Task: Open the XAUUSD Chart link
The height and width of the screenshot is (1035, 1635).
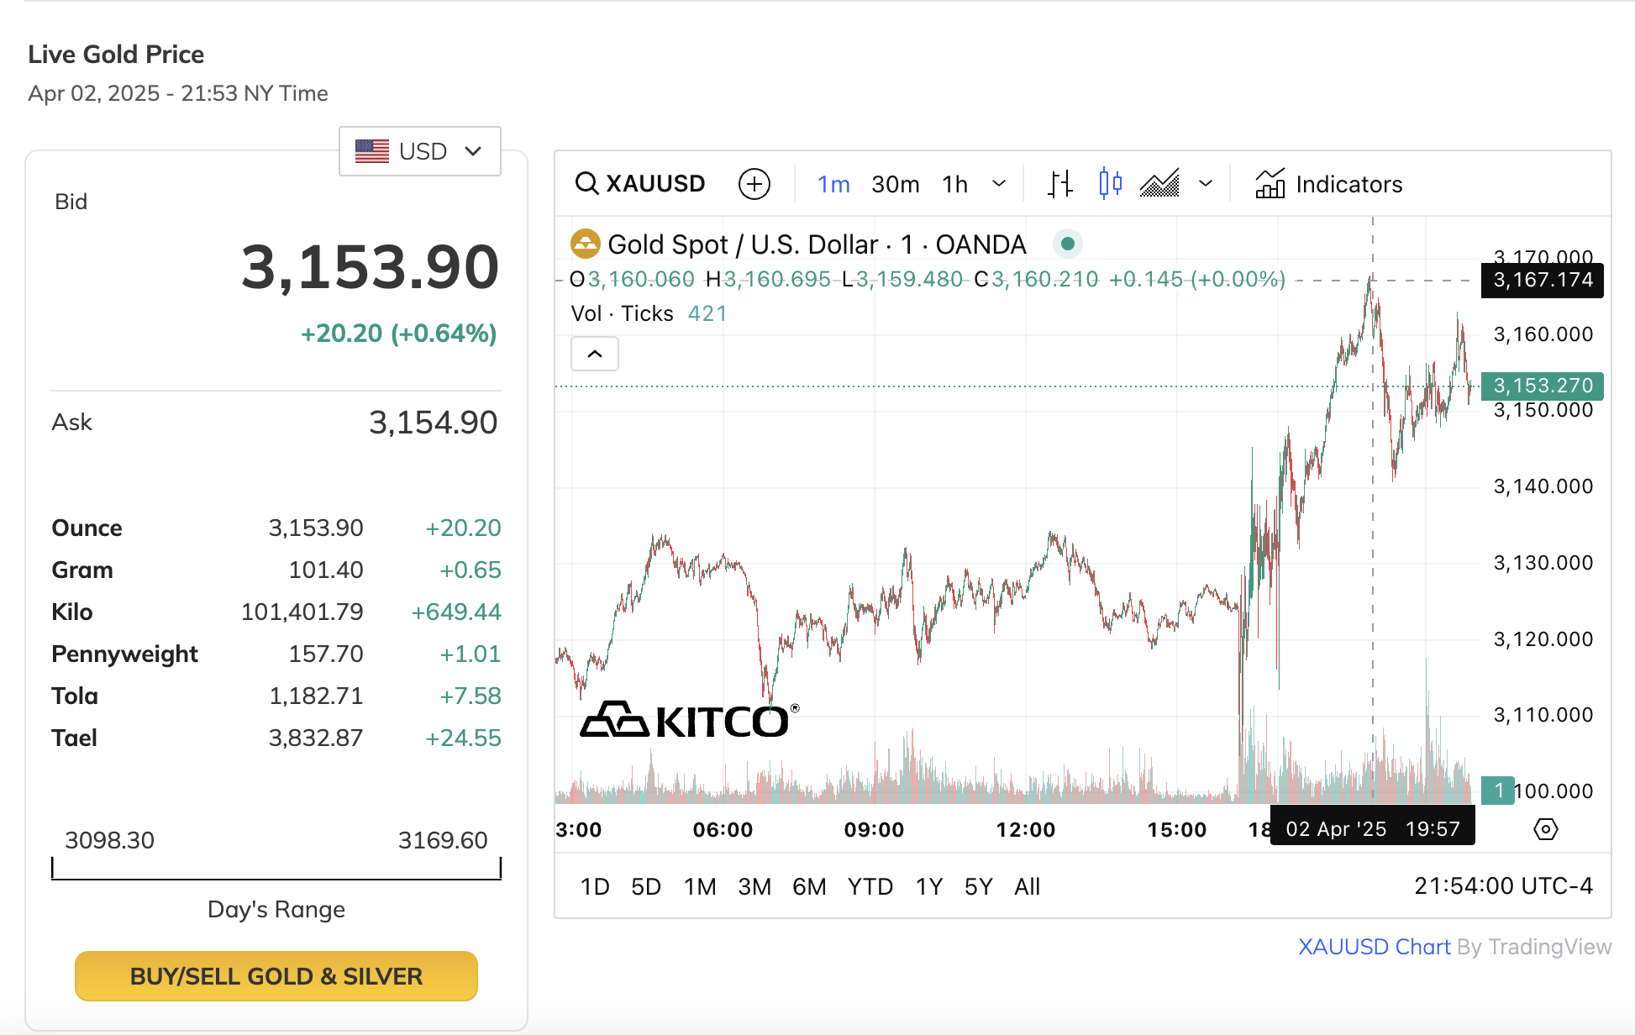Action: coord(1374,947)
